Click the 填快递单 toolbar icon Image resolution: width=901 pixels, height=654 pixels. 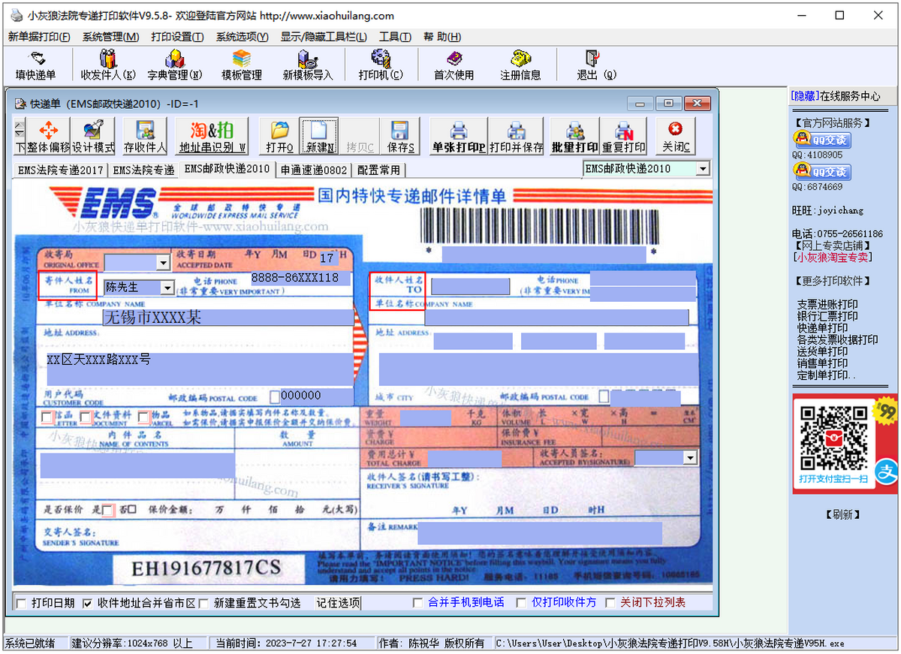36,65
